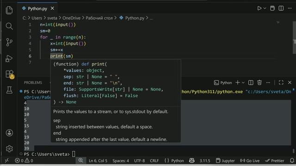This screenshot has height=166, width=296.
Task: Open the remote window indicator
Action: (x=6, y=160)
